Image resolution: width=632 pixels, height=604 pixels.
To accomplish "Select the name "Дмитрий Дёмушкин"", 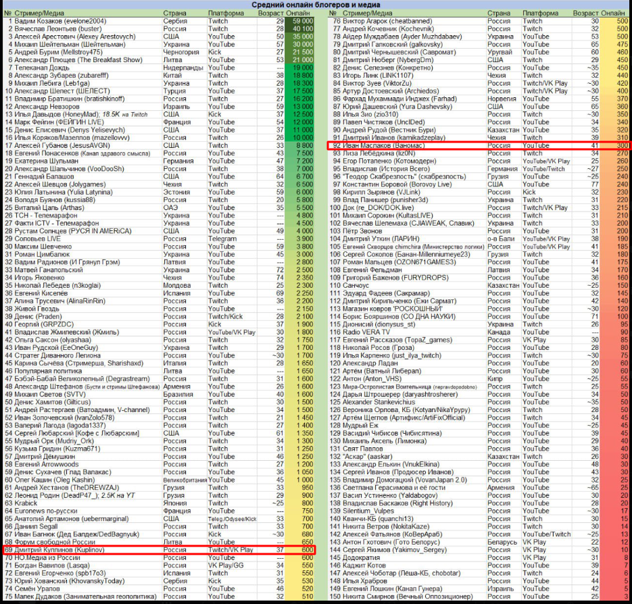I will (x=45, y=457).
